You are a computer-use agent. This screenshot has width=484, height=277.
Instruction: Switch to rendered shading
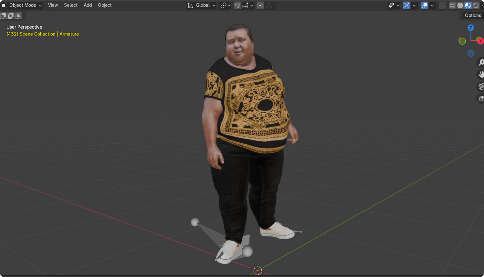[476, 5]
